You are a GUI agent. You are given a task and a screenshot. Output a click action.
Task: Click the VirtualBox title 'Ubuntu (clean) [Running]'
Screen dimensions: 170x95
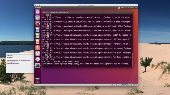(86, 5)
